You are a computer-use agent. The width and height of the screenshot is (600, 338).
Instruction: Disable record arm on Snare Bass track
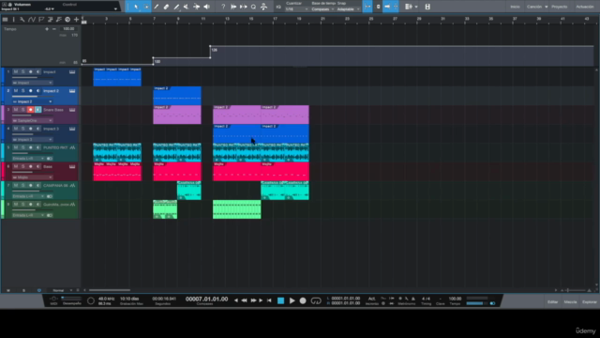(31, 110)
